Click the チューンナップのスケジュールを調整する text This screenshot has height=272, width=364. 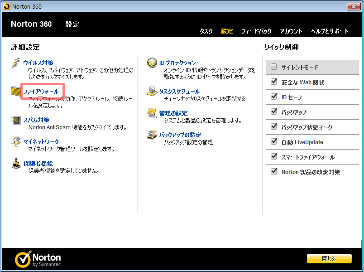pos(205,99)
